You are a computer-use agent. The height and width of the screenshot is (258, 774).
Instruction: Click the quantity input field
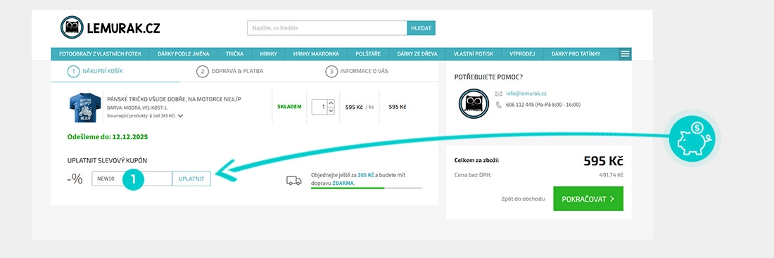pyautogui.click(x=319, y=107)
